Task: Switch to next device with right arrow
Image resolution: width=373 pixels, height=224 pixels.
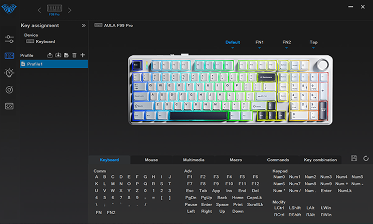Action: tap(70, 10)
